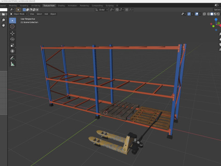Open the Add menu
The width and height of the screenshot is (221, 166).
tap(46, 14)
